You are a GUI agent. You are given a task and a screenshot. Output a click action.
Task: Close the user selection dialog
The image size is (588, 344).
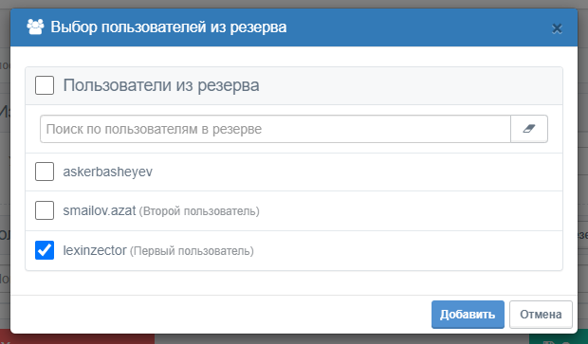click(x=557, y=28)
